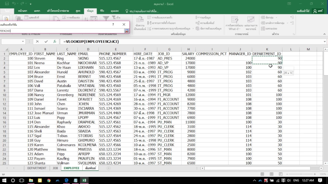This screenshot has width=328, height=184.
Task: Open the Name Box dropdown
Action: point(23,41)
